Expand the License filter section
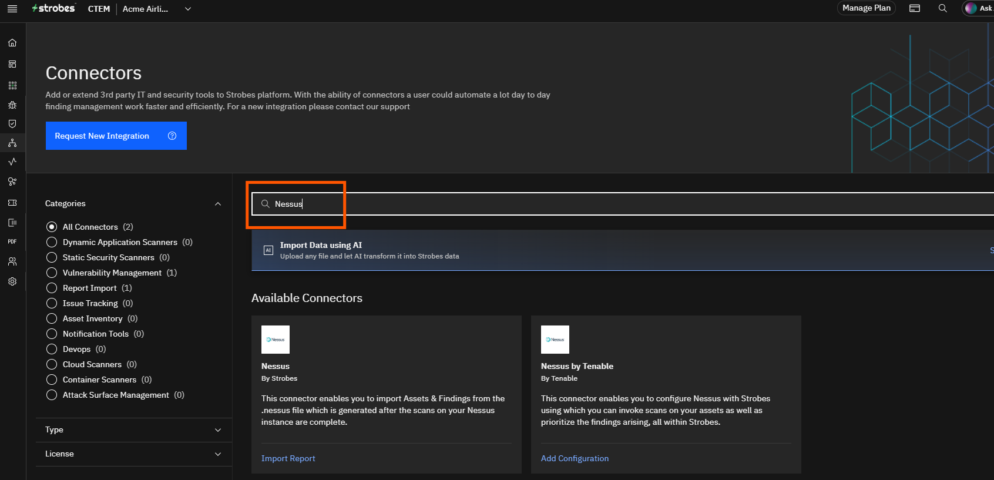 (133, 454)
